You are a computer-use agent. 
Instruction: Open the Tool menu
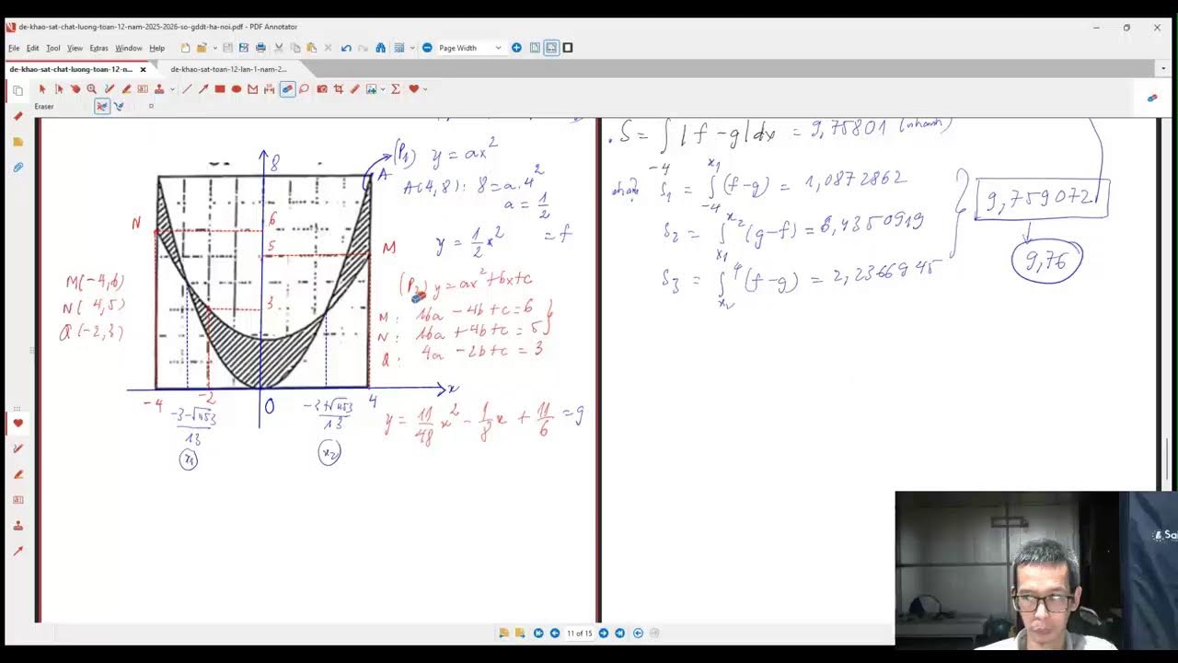tap(53, 48)
